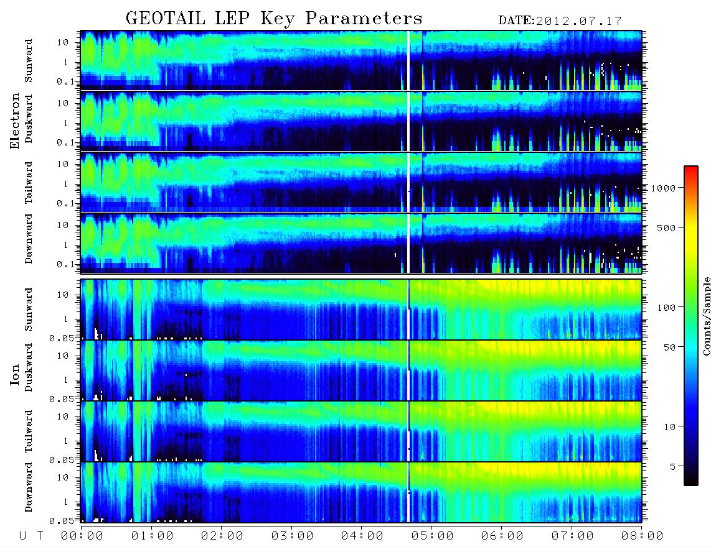The image size is (711, 547).
Task: Click the 05:00 time tick label
Action: 433,536
